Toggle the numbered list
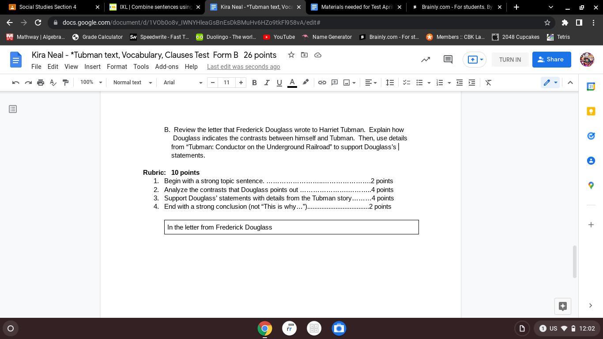 coord(440,83)
